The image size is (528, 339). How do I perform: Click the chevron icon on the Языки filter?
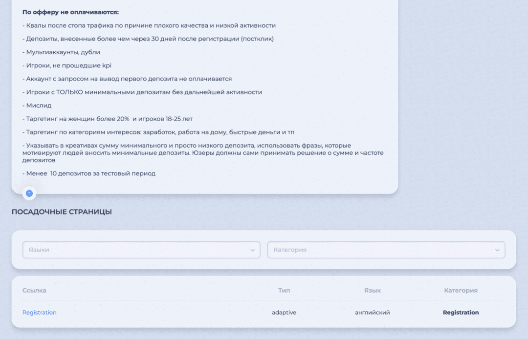(x=254, y=250)
